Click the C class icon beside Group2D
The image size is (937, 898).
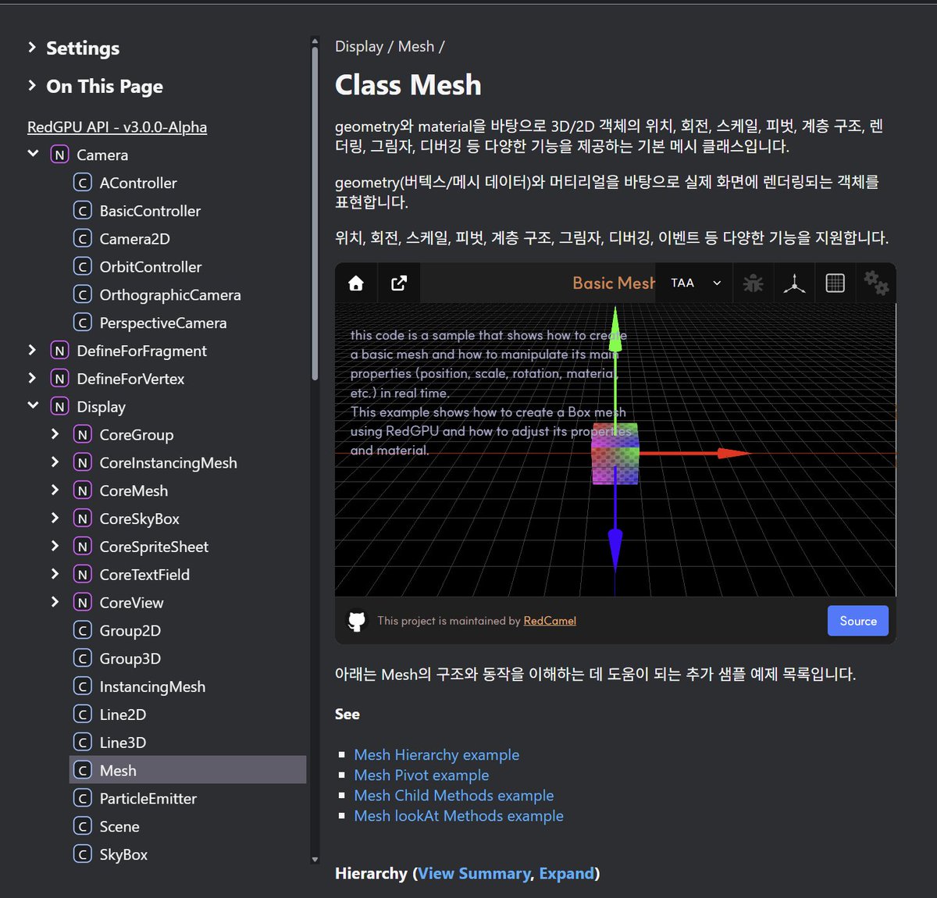tap(82, 631)
